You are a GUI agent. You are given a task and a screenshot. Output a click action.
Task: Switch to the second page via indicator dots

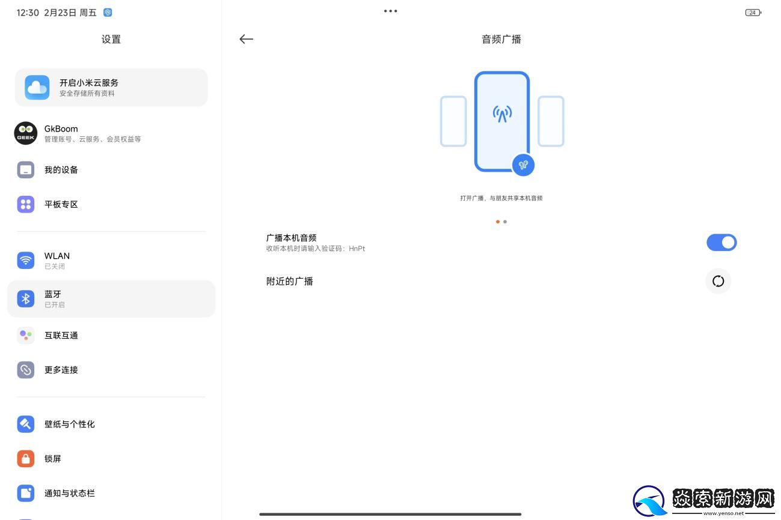click(505, 222)
